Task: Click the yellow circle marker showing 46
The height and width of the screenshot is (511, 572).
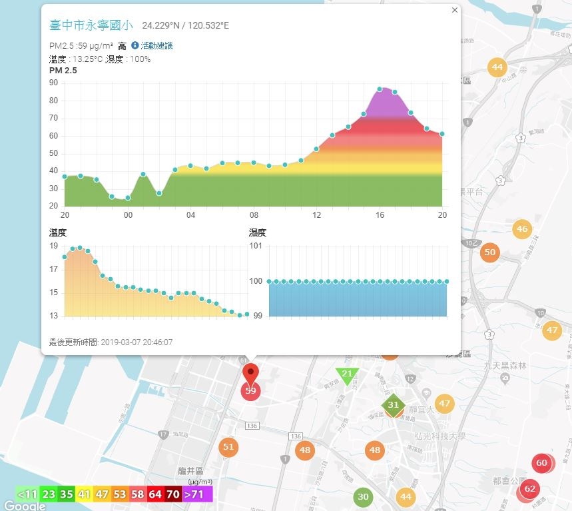Action: pos(521,229)
